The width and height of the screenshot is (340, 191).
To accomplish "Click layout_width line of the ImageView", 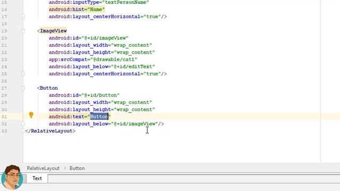I will coord(100,45).
